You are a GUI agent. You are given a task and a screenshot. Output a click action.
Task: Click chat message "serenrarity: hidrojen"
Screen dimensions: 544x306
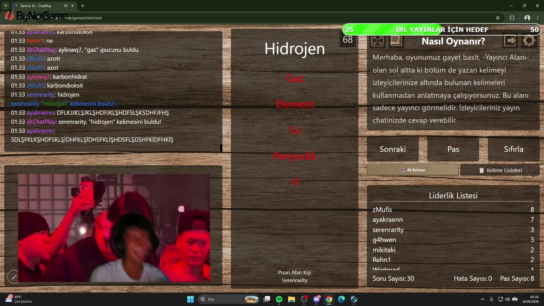[45, 94]
